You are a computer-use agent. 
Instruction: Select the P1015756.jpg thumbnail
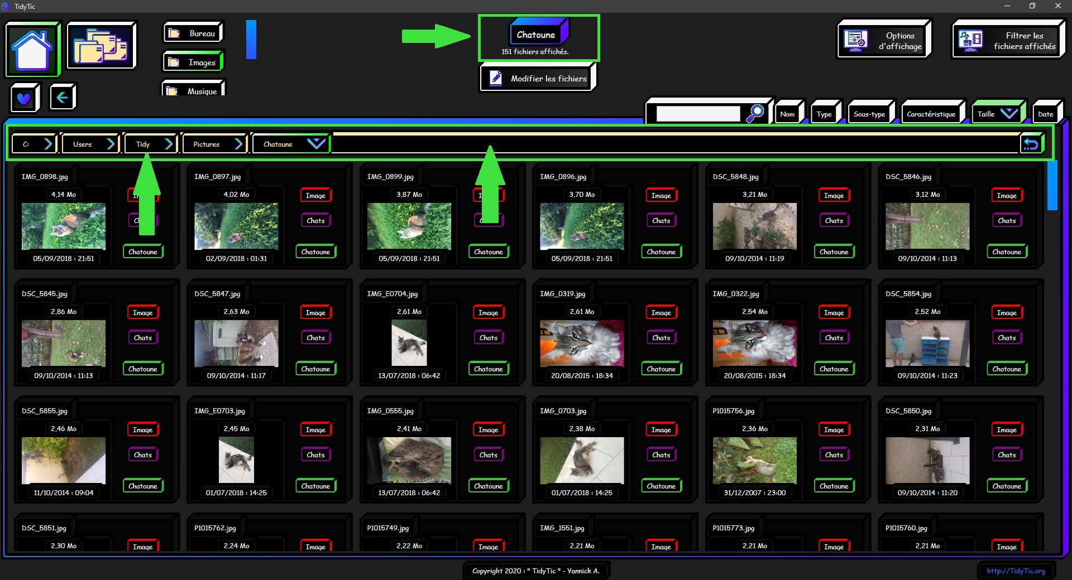click(x=755, y=460)
